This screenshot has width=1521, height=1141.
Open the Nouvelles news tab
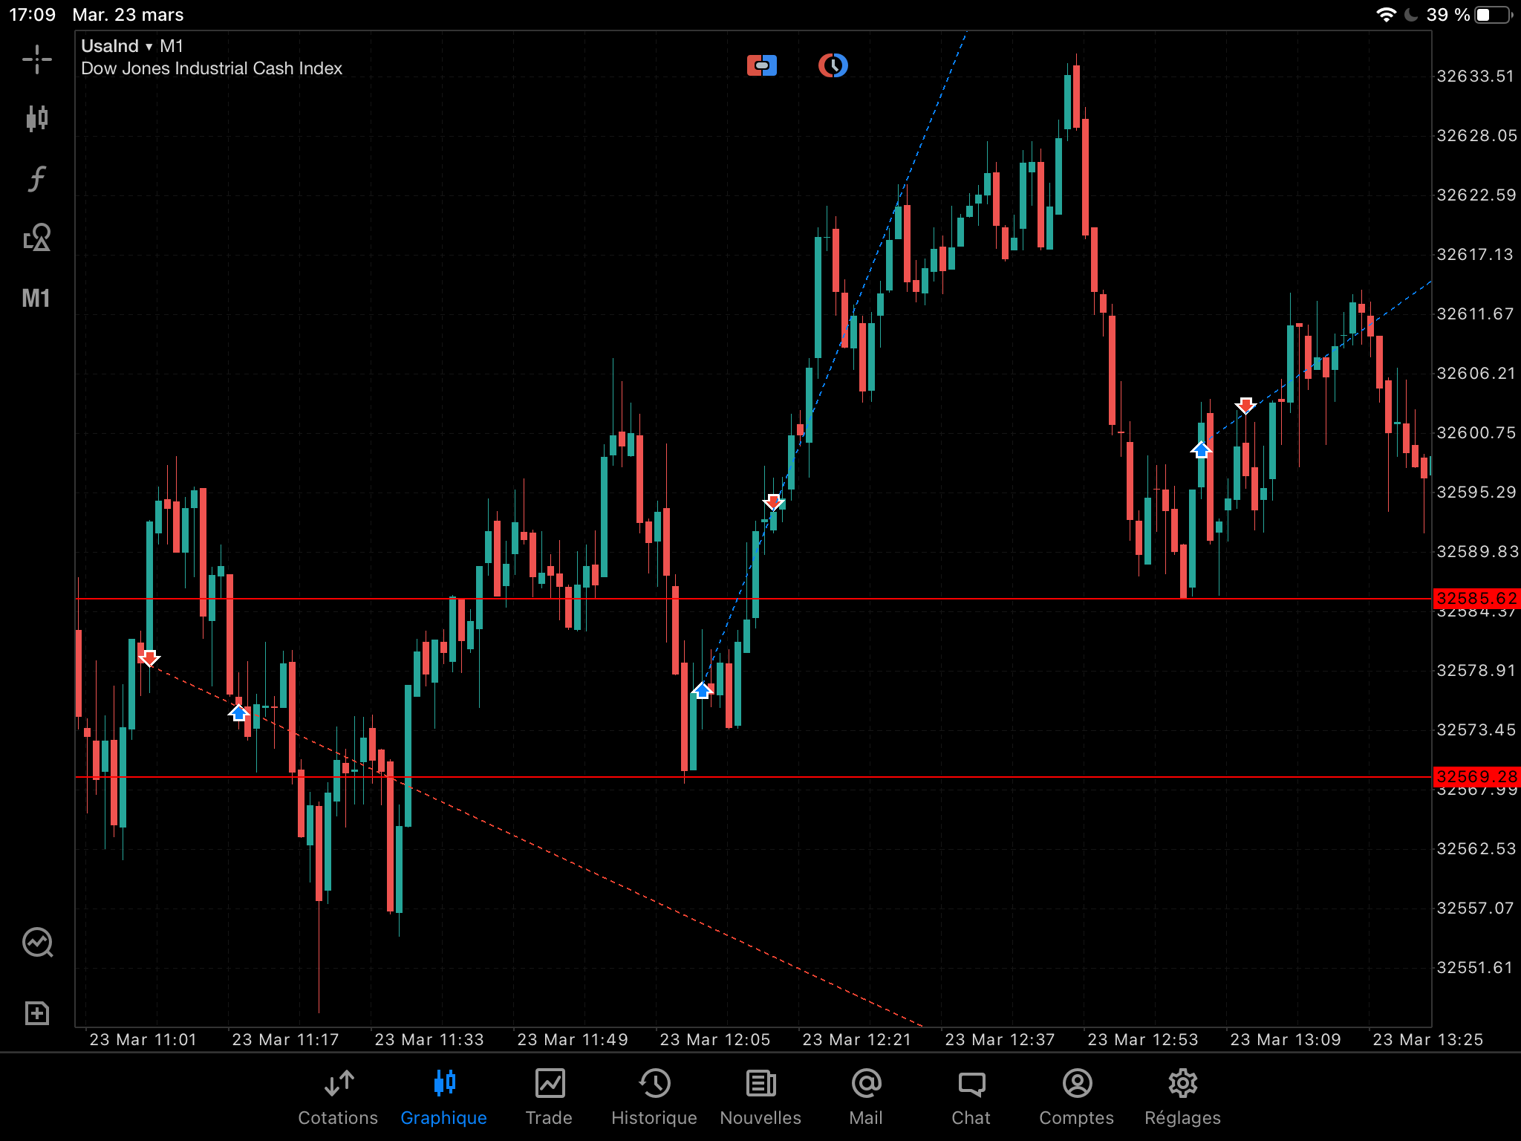(x=760, y=1098)
